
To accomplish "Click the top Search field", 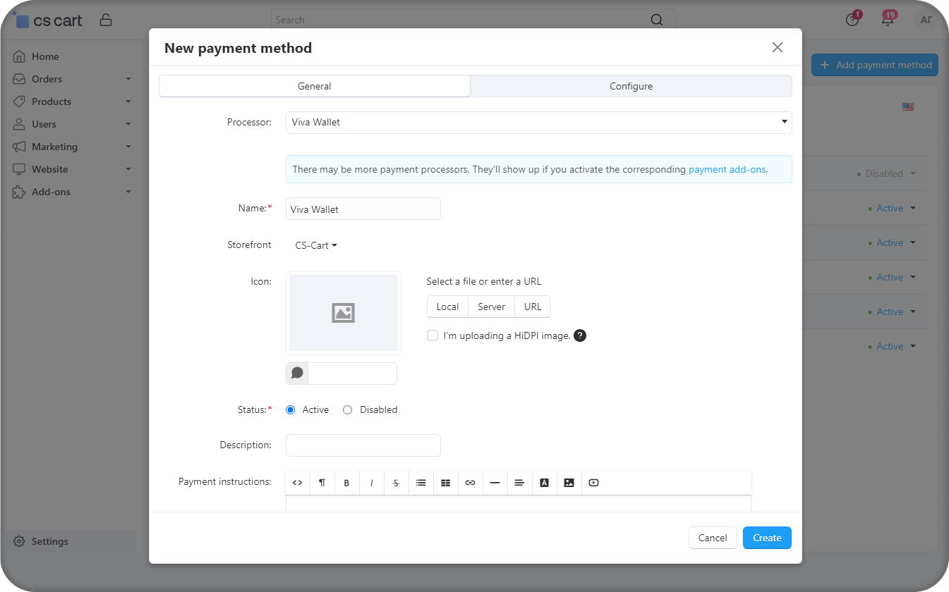I will (473, 20).
